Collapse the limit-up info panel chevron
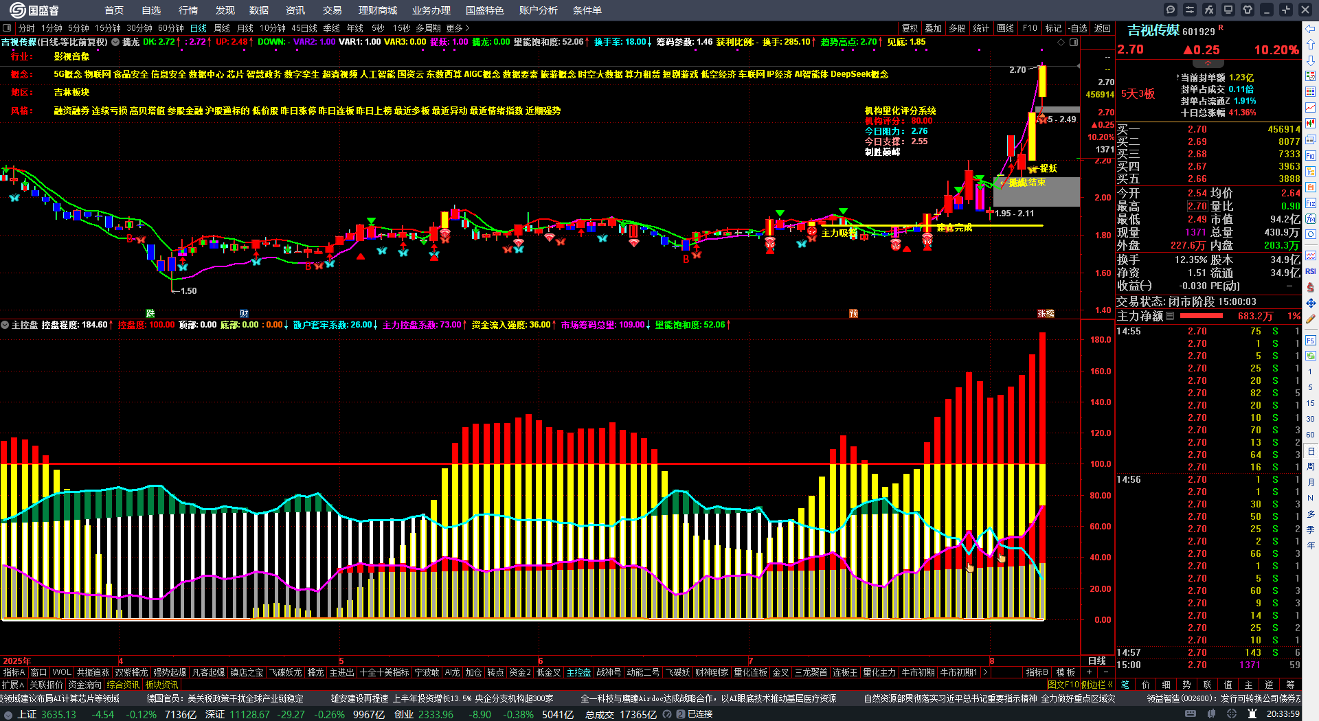The height and width of the screenshot is (721, 1319). point(1208,63)
